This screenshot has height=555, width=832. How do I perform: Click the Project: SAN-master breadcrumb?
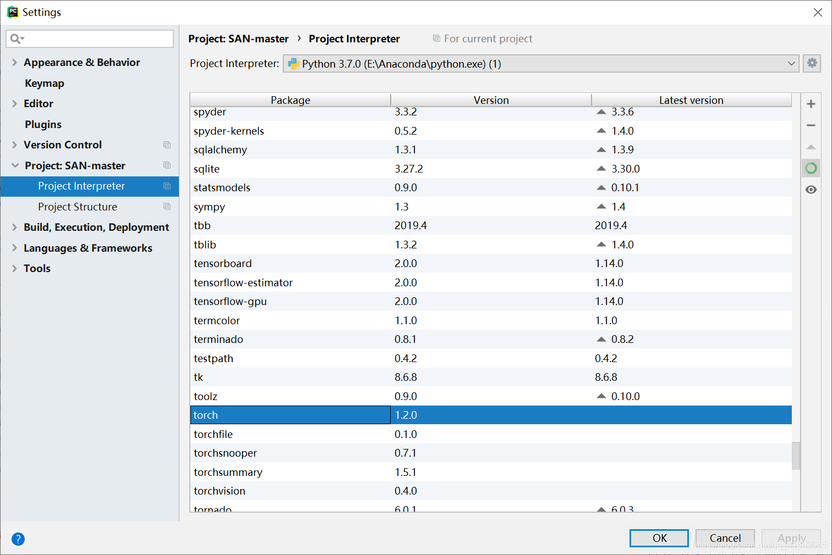(238, 38)
